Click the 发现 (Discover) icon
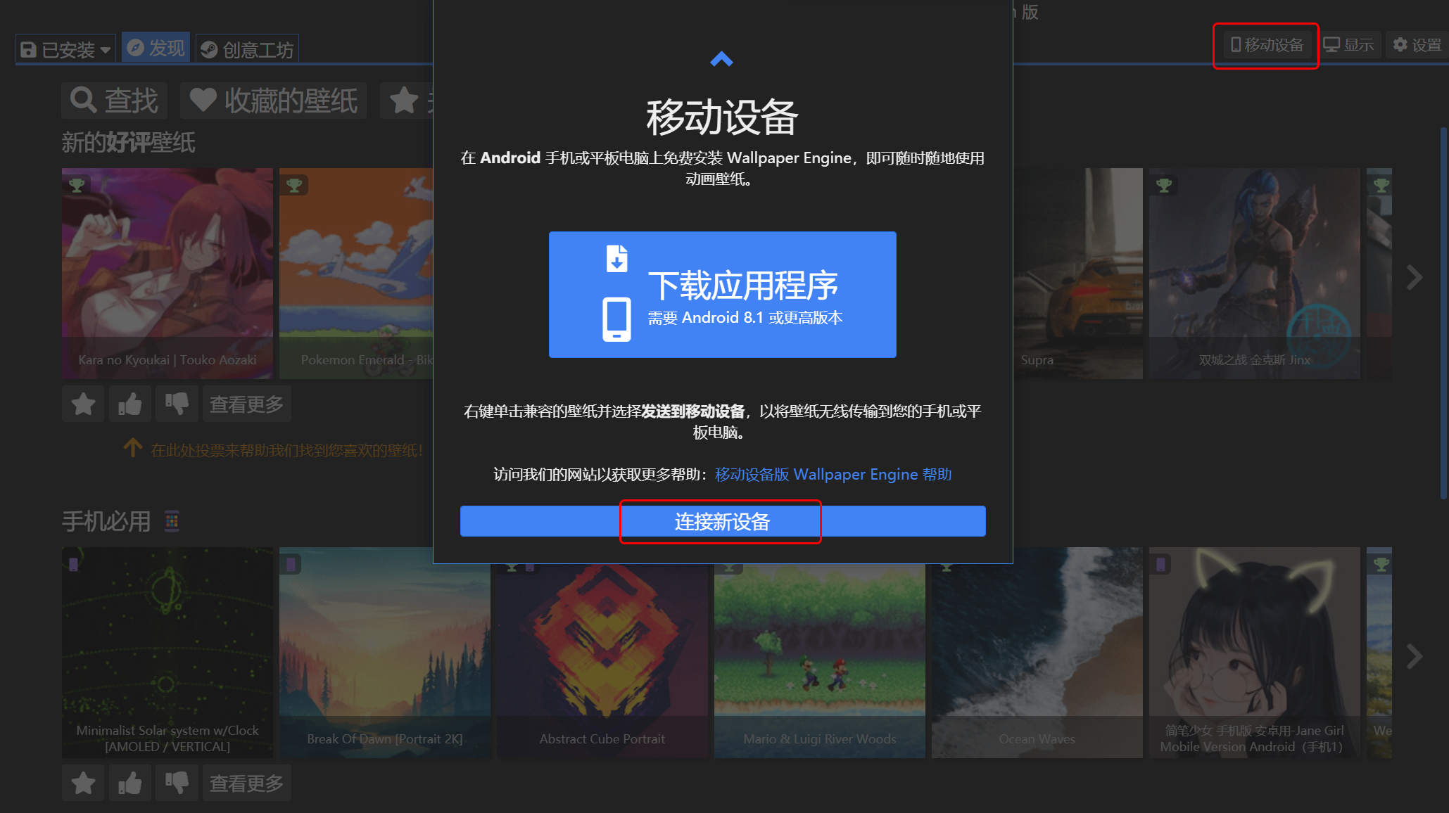 point(154,48)
